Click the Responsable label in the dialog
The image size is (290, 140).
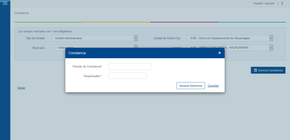coord(93,76)
